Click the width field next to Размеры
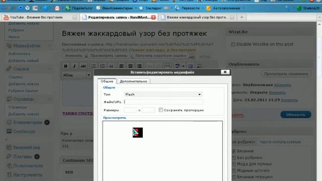 [130, 110]
